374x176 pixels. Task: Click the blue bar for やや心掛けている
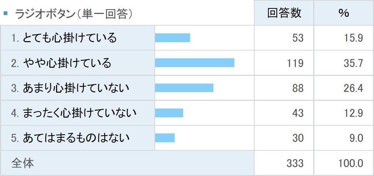tap(195, 63)
